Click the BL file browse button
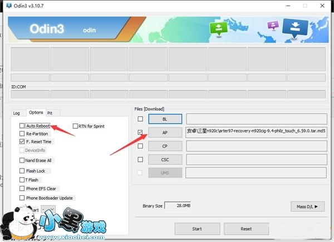Viewport: 334px width, 242px height. tap(165, 119)
